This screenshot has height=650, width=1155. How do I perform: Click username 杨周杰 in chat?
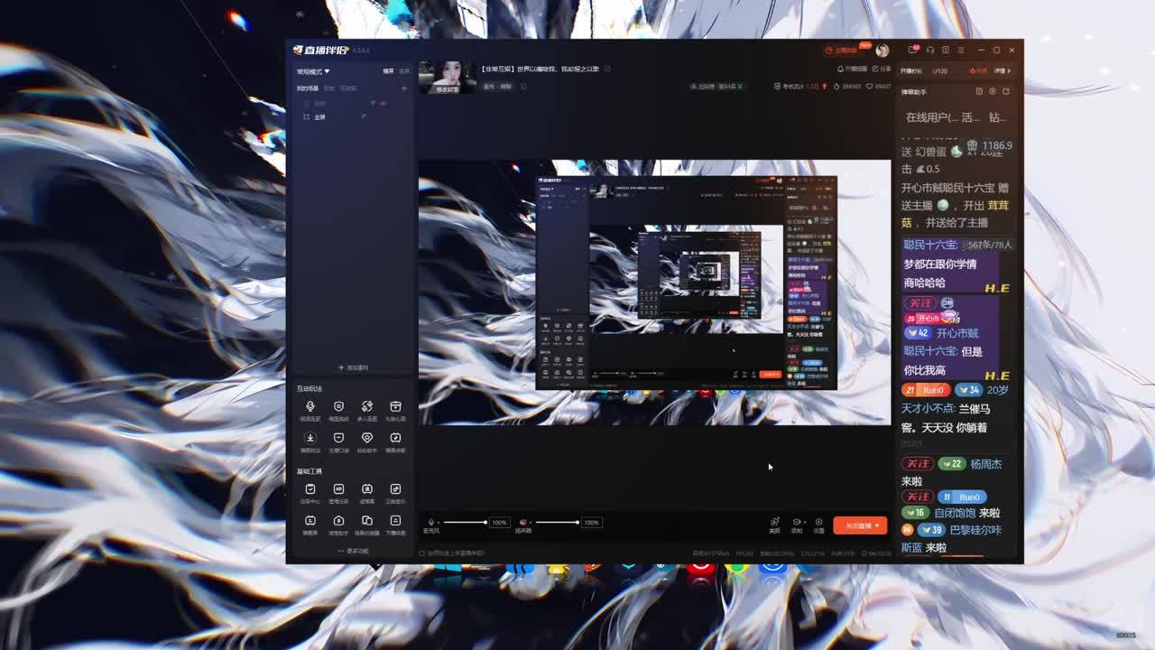986,464
